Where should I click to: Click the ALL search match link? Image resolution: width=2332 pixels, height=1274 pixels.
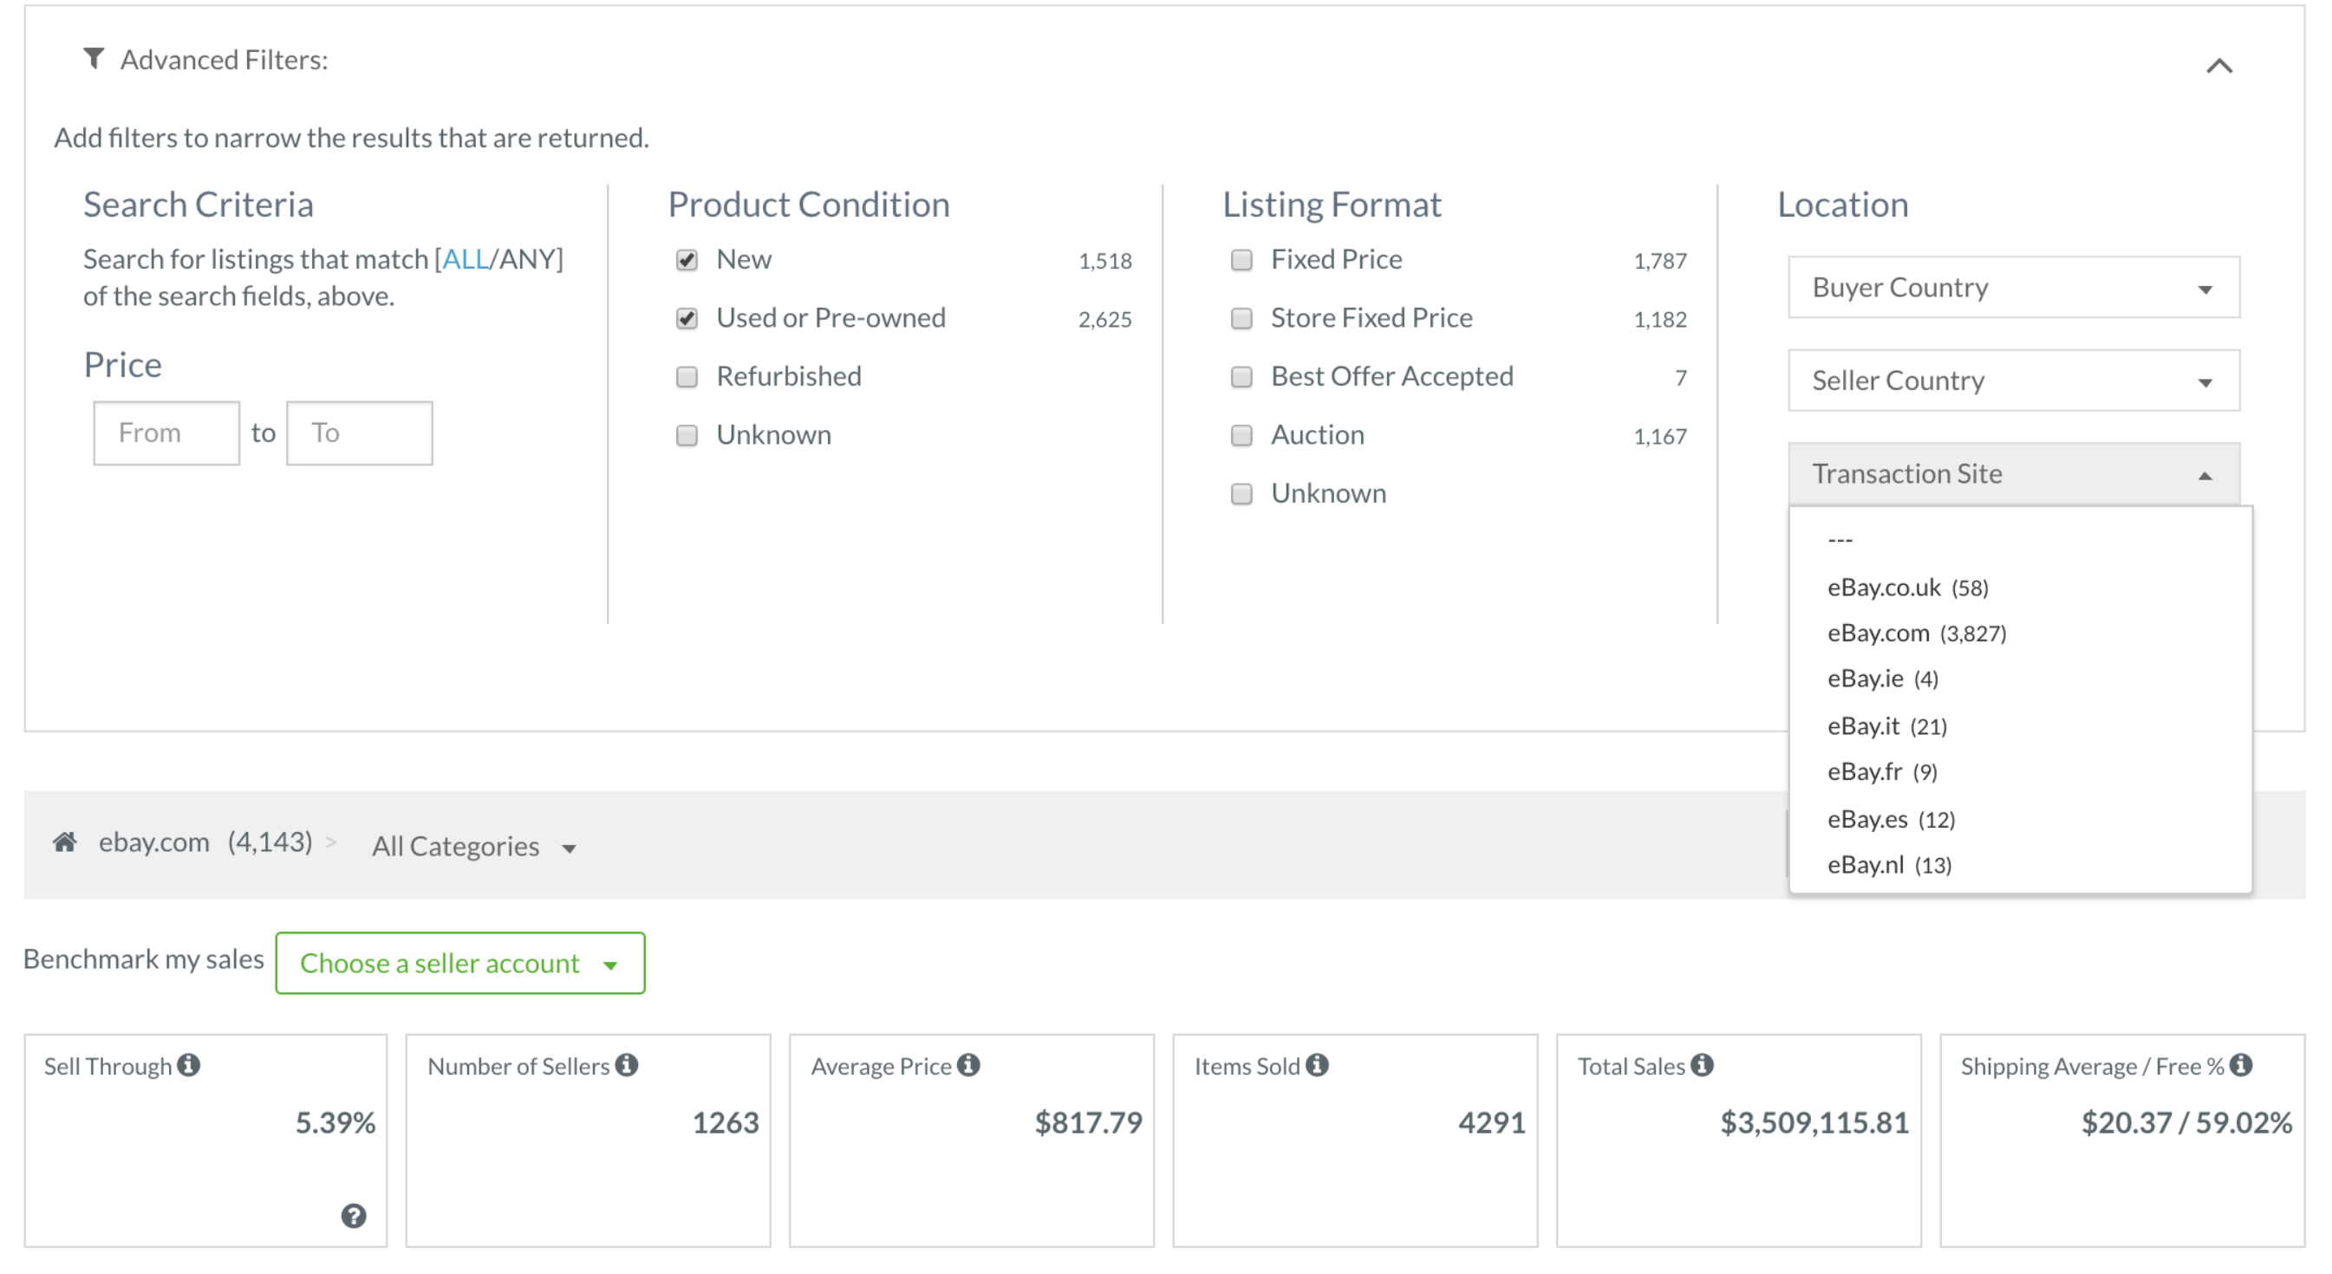click(465, 260)
